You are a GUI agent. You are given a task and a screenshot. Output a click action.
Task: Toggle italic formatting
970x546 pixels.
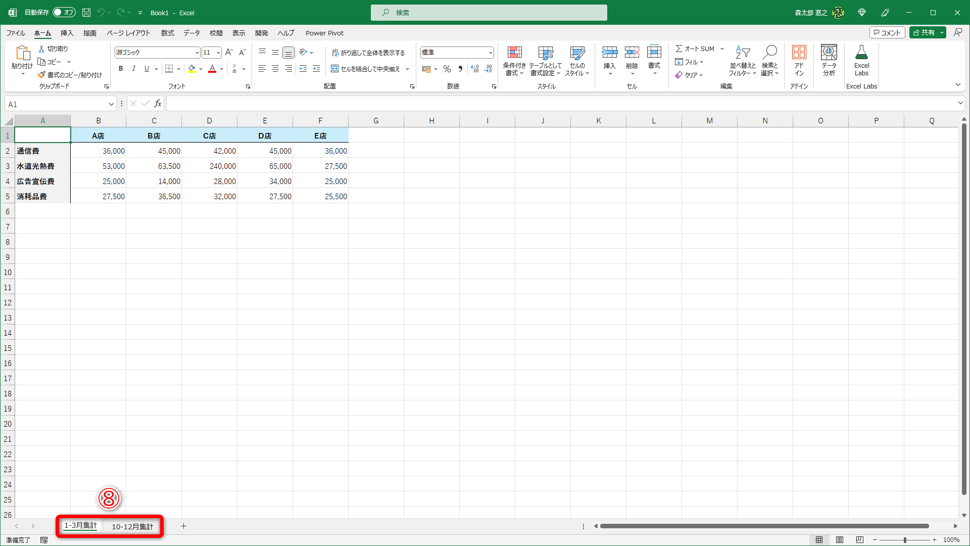pyautogui.click(x=133, y=69)
